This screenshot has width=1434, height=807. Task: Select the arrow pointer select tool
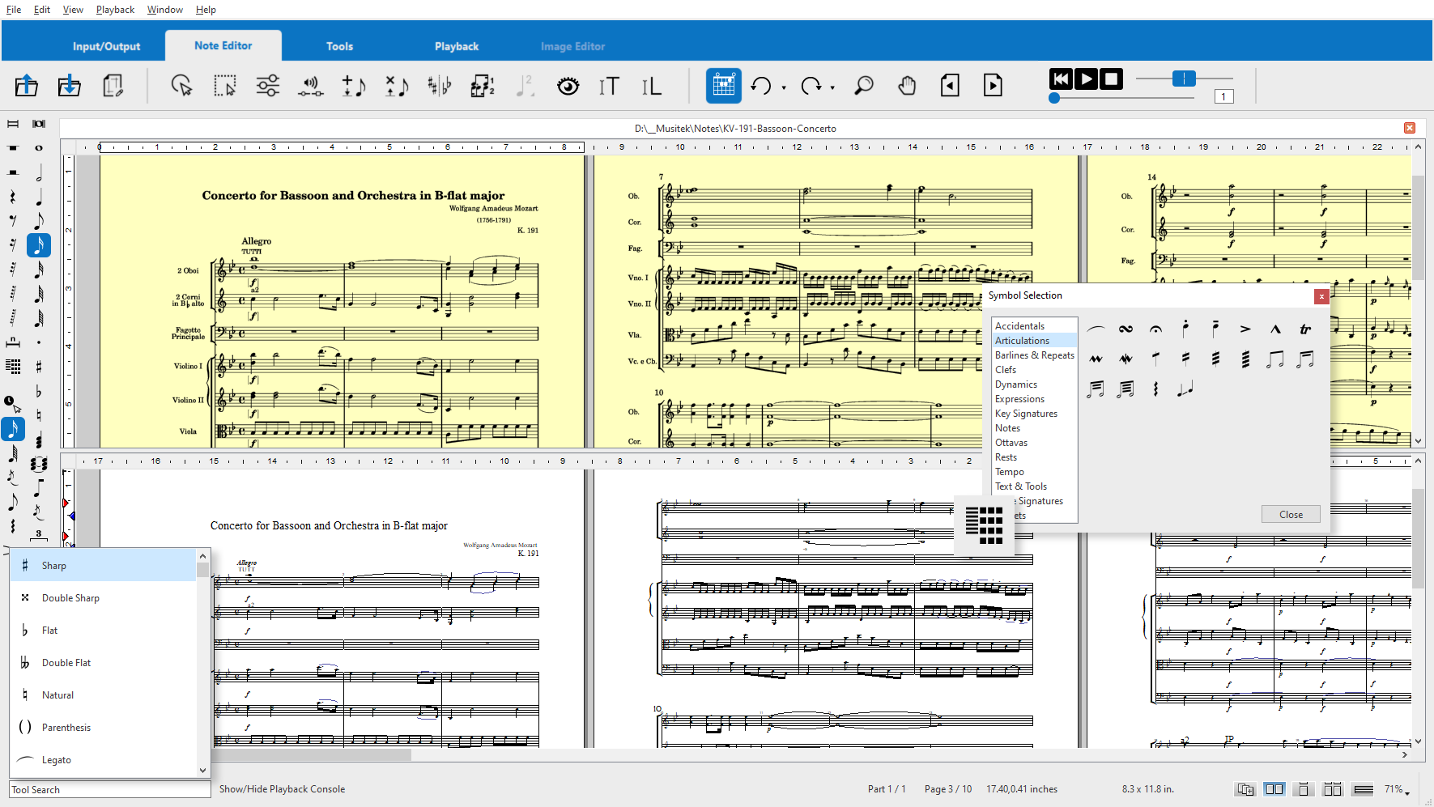[x=181, y=85]
